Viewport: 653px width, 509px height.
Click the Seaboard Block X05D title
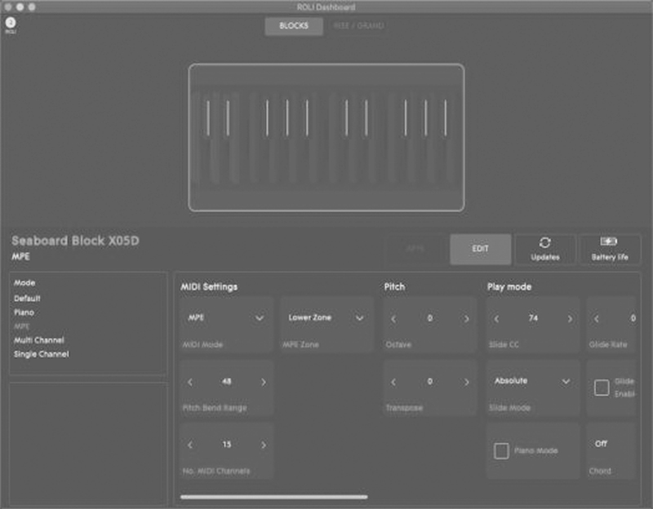[x=75, y=241]
